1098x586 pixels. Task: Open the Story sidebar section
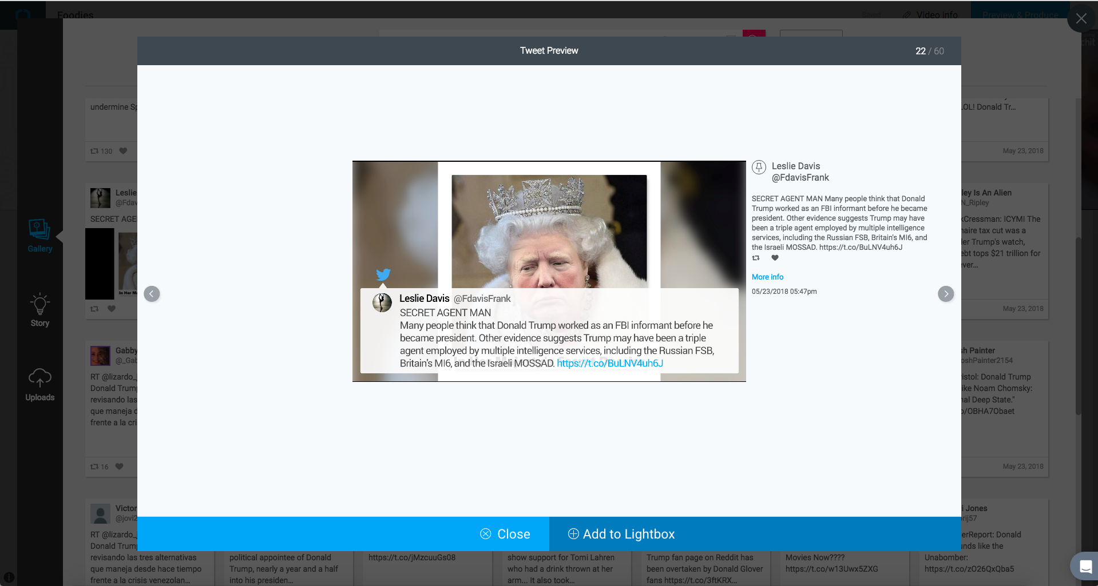[x=40, y=310]
